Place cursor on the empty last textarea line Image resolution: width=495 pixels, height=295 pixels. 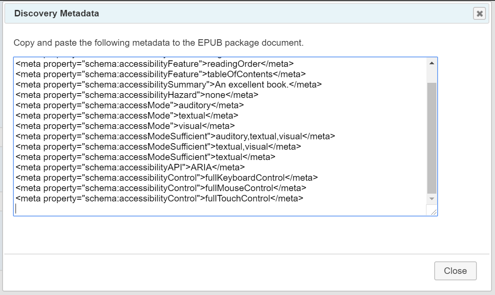[x=220, y=209]
